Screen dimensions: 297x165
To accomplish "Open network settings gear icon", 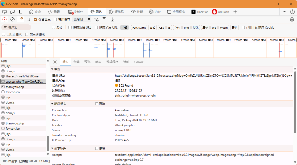I will [292, 19].
